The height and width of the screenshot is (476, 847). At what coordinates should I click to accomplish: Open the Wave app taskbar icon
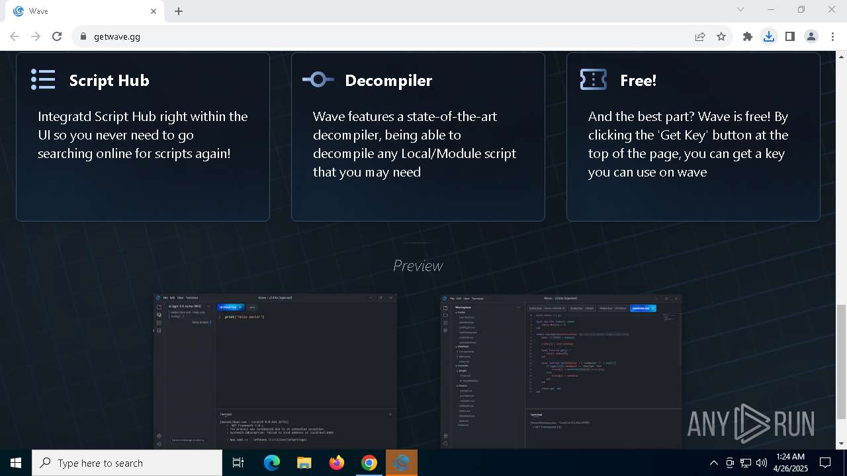pos(402,463)
